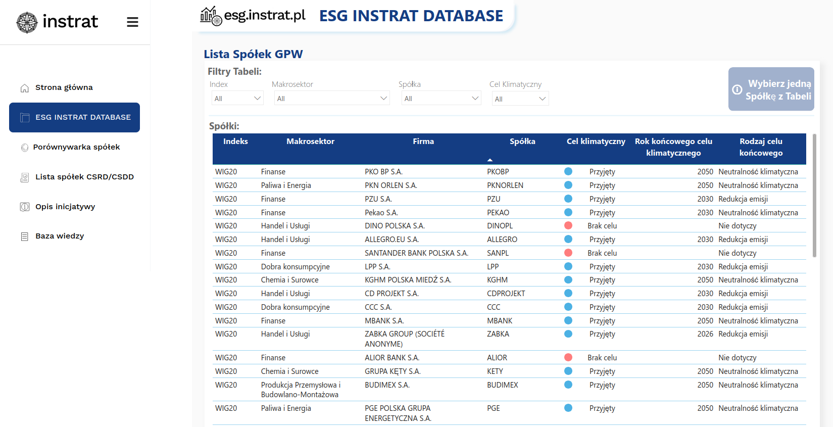The width and height of the screenshot is (835, 427).
Task: Click the Wybierz jedną Spółkę z Tabeli button
Action: pos(771,89)
